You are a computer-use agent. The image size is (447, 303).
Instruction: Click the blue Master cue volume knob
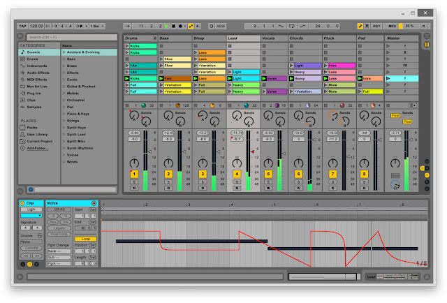(x=395, y=185)
